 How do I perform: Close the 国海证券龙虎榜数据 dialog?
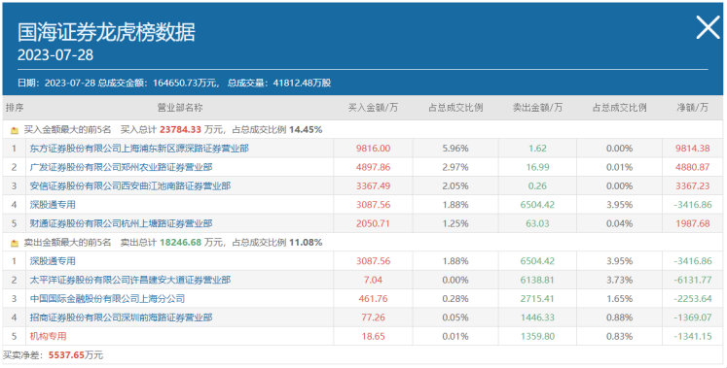(708, 28)
